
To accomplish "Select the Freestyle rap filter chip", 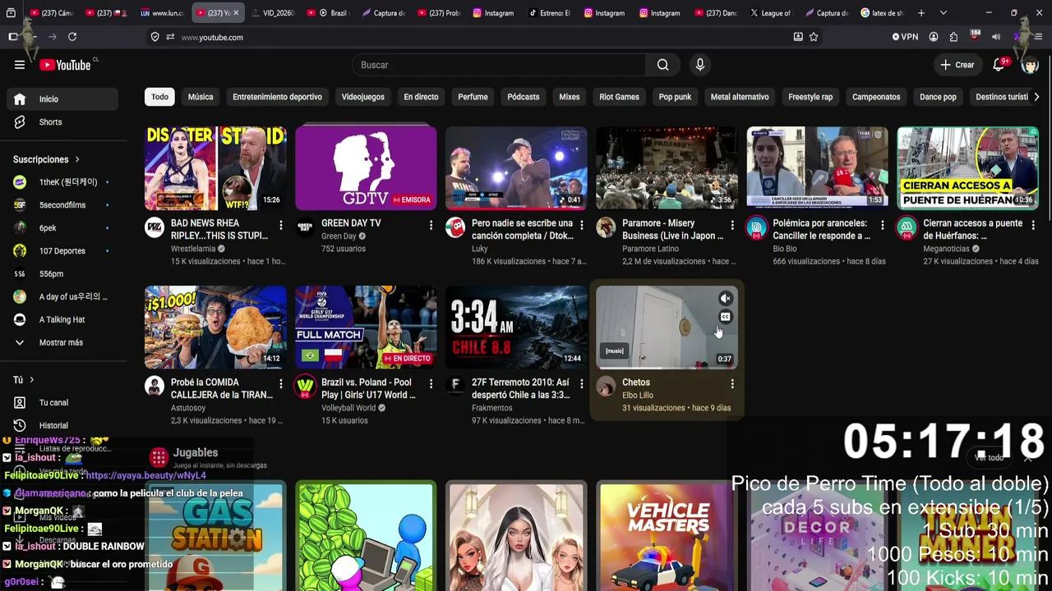I will pyautogui.click(x=810, y=97).
